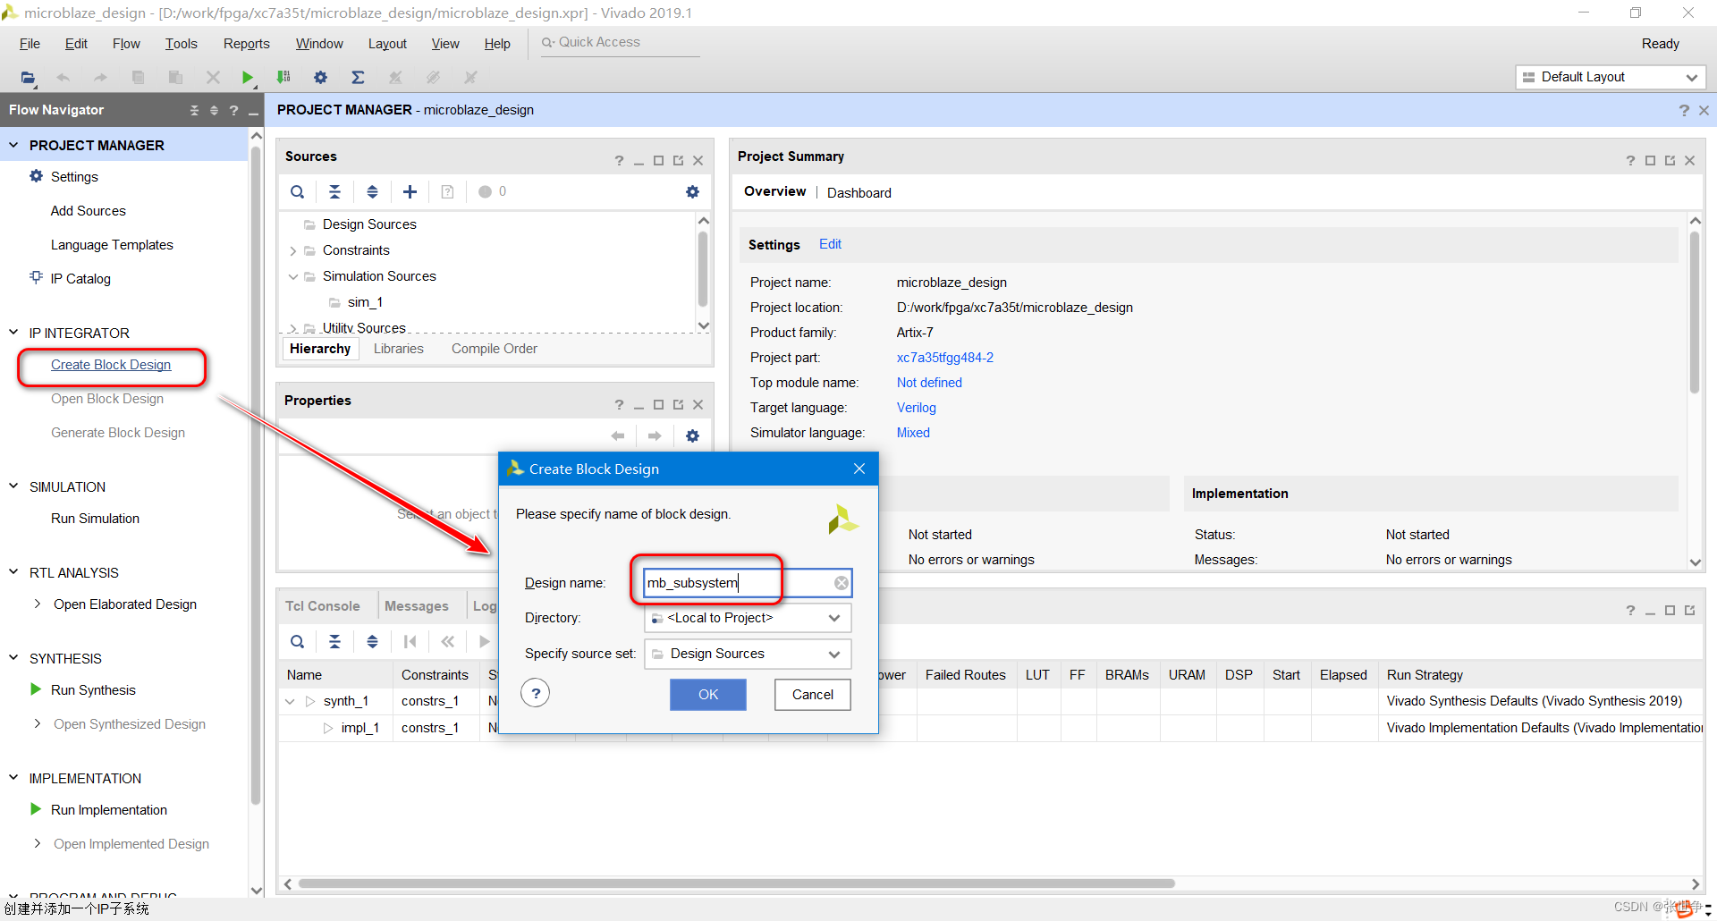Image resolution: width=1717 pixels, height=921 pixels.
Task: Click Mixed simulator language link
Action: (x=913, y=433)
